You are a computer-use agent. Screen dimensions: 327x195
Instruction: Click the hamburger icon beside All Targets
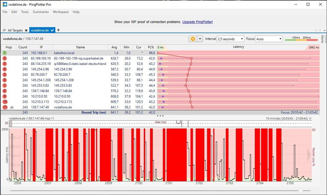coord(4,30)
